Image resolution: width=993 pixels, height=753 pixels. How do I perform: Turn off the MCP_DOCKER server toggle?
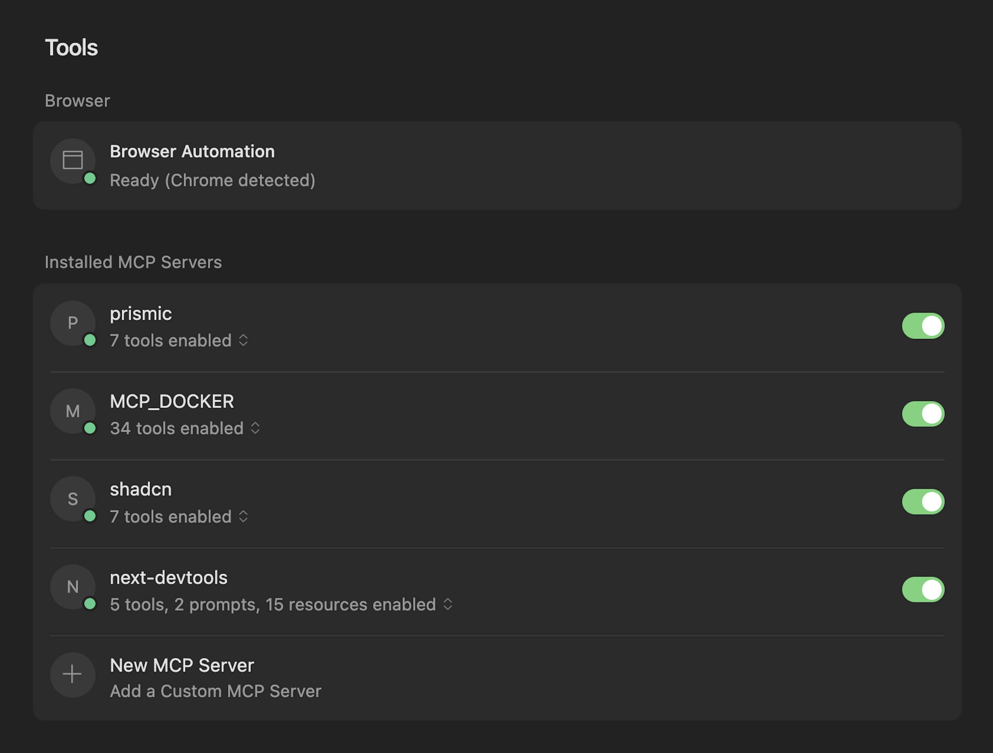923,413
